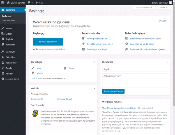Open the Başlangıç submenu item
Screen dimensions: 175x135
6,16
